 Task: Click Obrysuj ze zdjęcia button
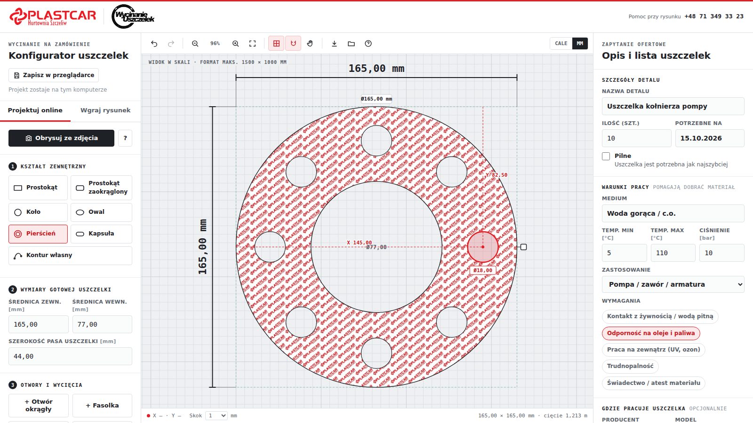click(61, 138)
